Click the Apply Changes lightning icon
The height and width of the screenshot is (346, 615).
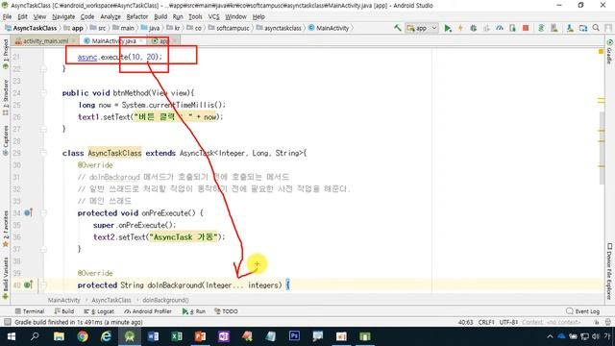point(460,28)
